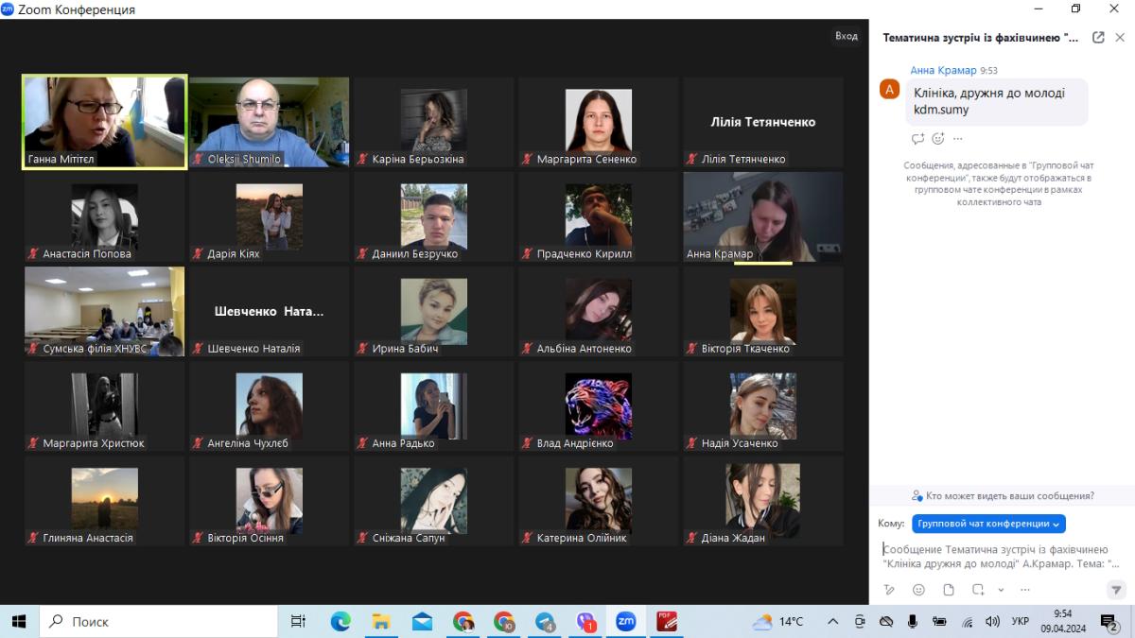
Task: Click the УКР language switcher in taskbar
Action: tap(1021, 621)
